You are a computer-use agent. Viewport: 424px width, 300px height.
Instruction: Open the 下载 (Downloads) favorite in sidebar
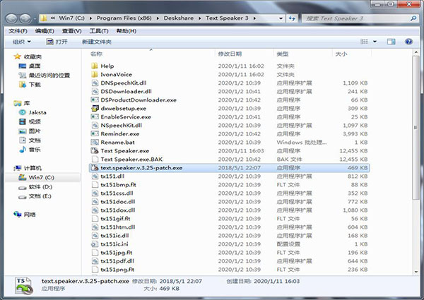coord(35,84)
